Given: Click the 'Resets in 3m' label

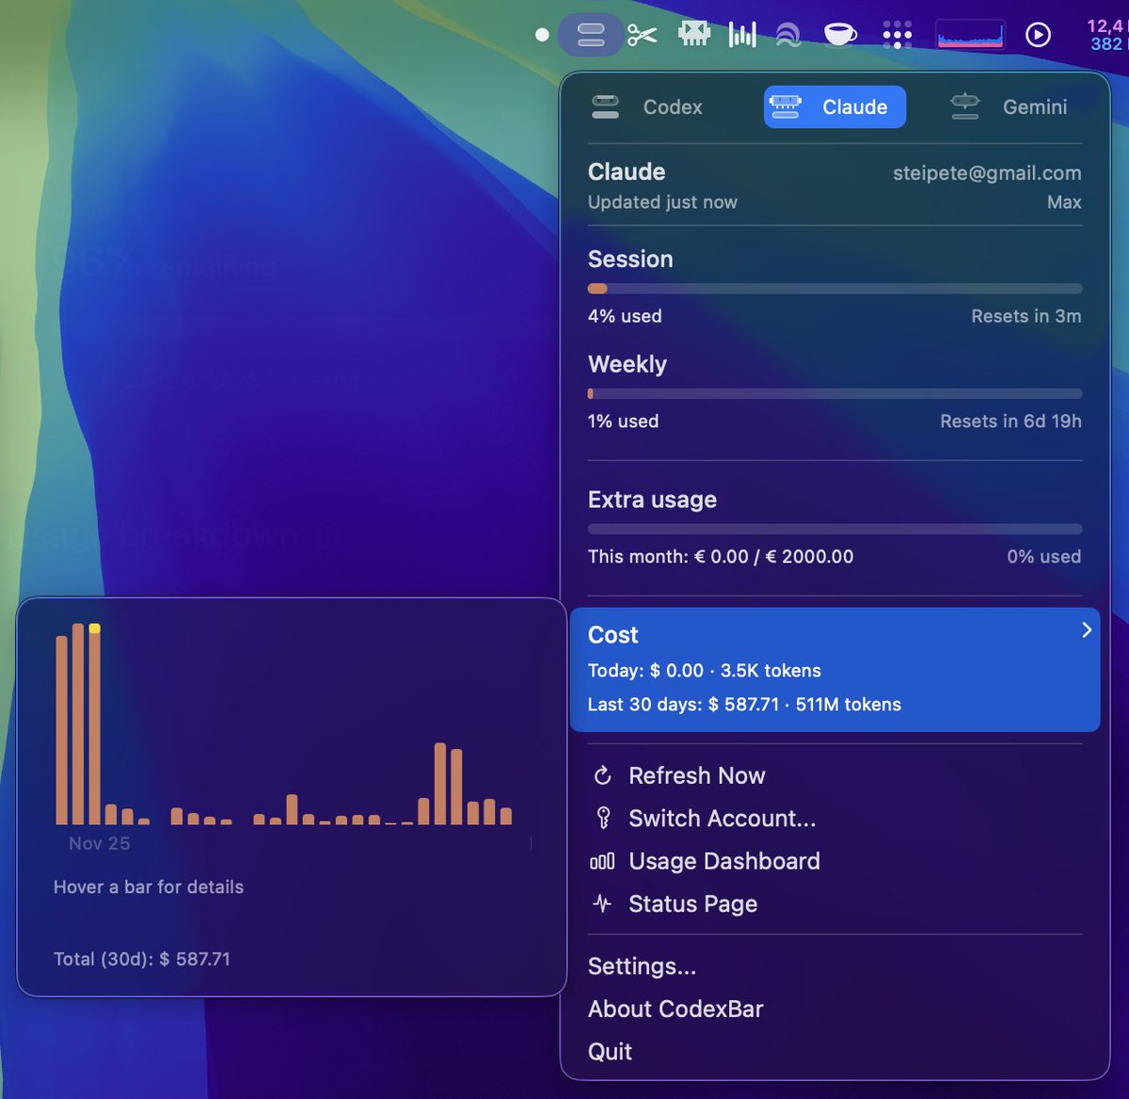Looking at the screenshot, I should tap(1026, 316).
